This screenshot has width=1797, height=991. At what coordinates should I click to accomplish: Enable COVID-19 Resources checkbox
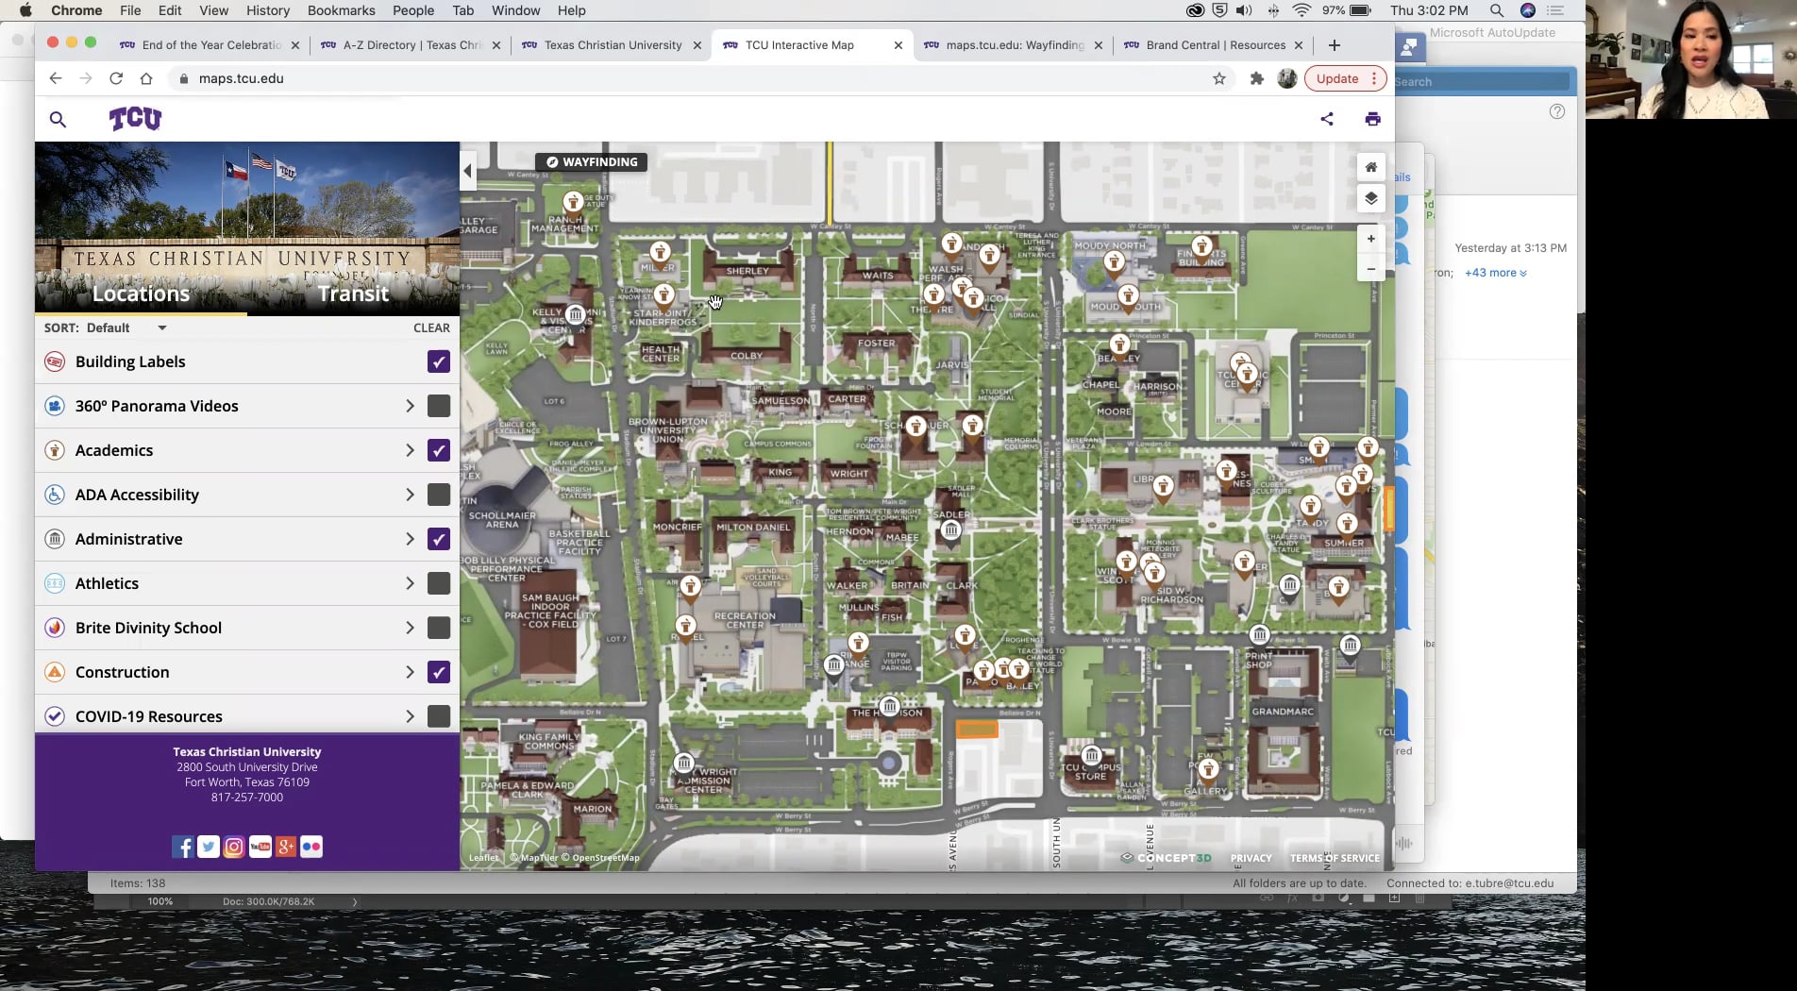coord(438,716)
